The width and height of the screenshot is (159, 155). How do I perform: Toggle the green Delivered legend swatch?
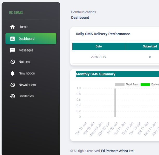(145, 85)
